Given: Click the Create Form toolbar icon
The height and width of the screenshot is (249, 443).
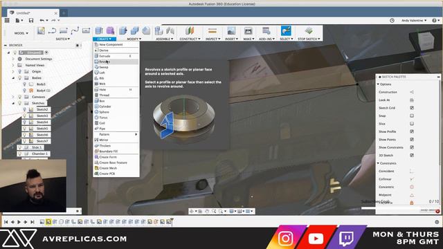Looking at the screenshot, I should [110, 30].
